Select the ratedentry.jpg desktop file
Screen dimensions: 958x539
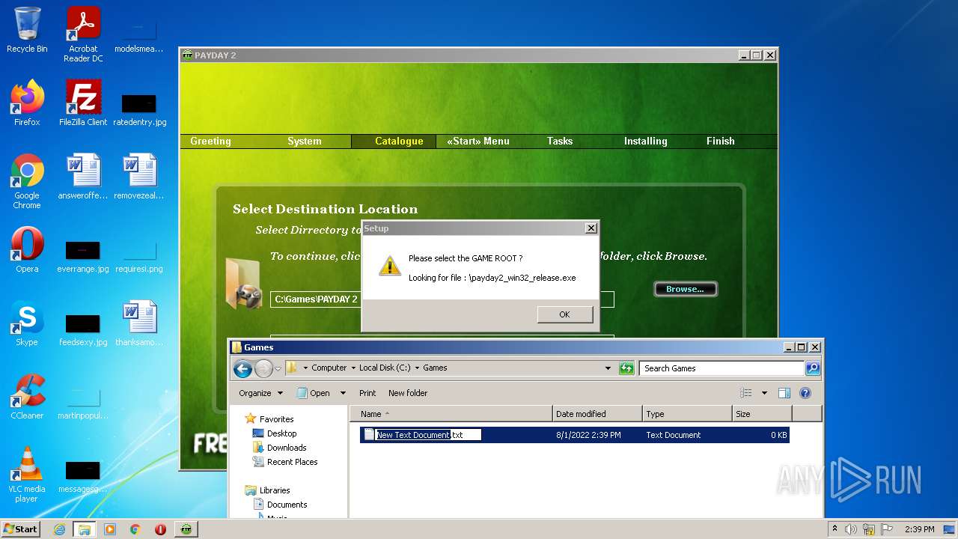pyautogui.click(x=139, y=108)
